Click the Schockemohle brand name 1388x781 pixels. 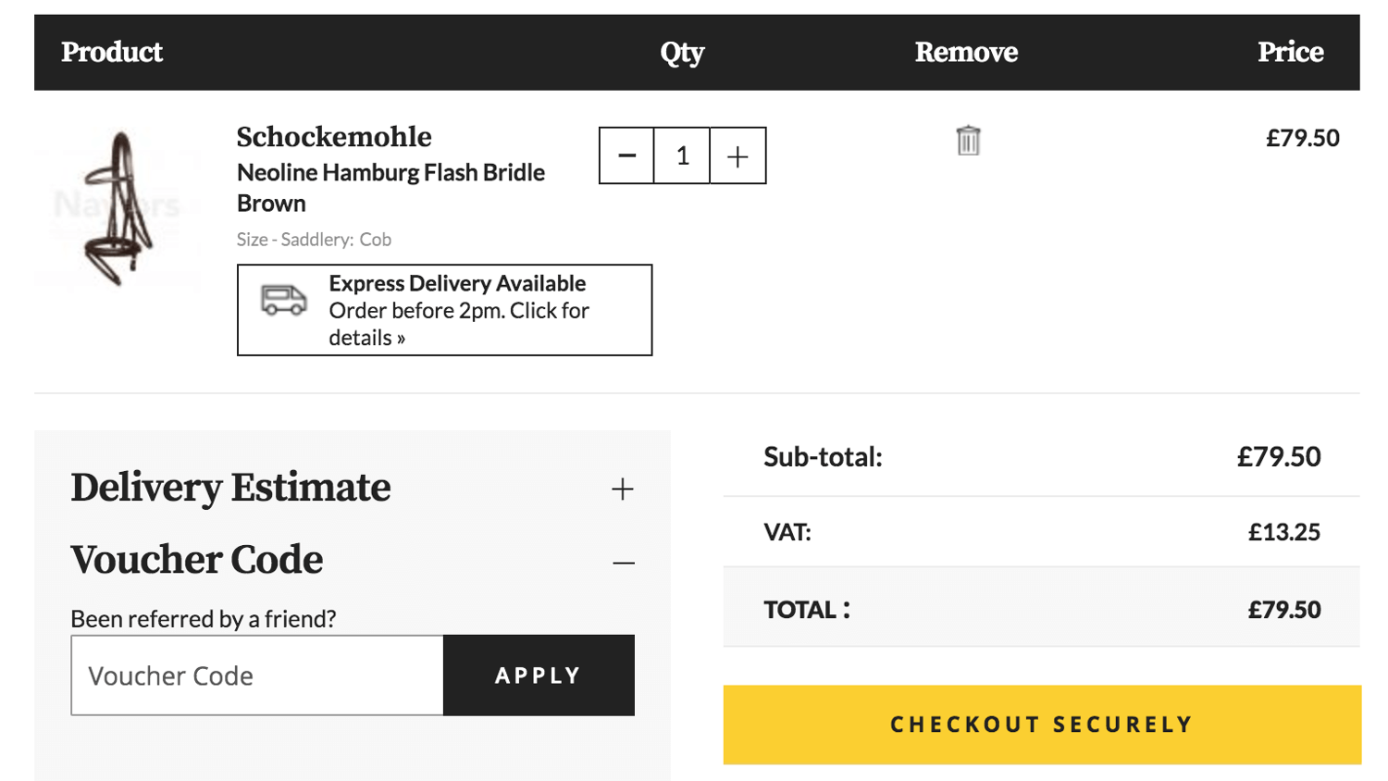(x=333, y=136)
